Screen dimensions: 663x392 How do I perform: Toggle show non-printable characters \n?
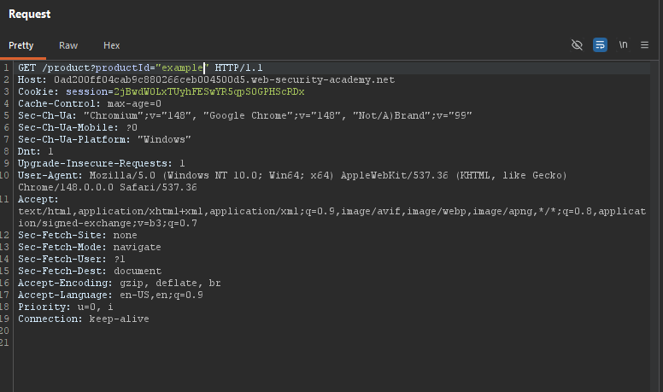623,44
